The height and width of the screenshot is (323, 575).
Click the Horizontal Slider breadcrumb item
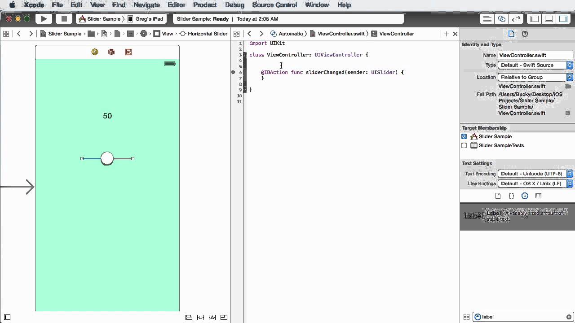click(203, 34)
